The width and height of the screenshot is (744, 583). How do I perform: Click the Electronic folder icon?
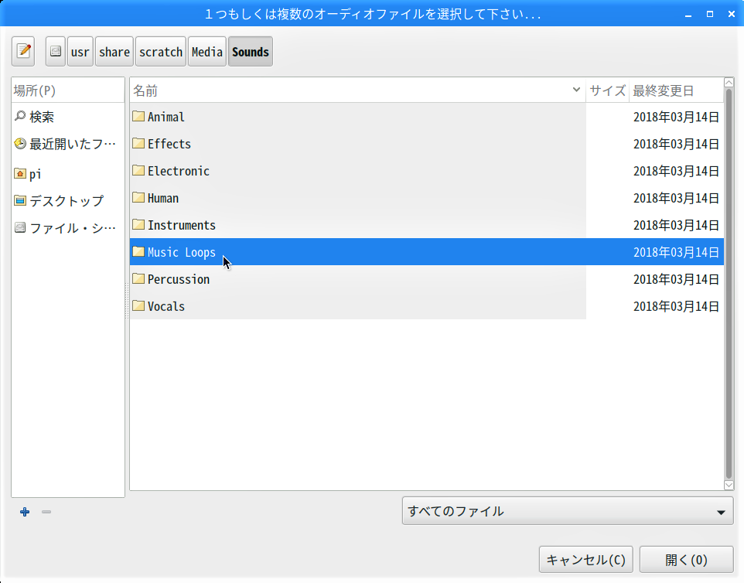[138, 170]
